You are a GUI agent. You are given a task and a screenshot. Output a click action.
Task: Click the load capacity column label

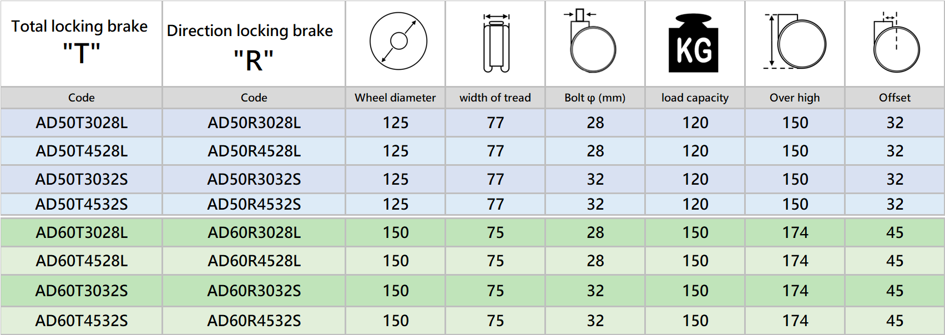pos(695,98)
